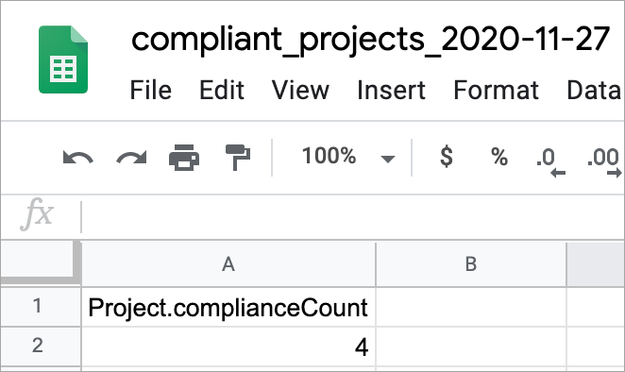
Task: Apply percent format with the % icon
Action: (x=499, y=156)
